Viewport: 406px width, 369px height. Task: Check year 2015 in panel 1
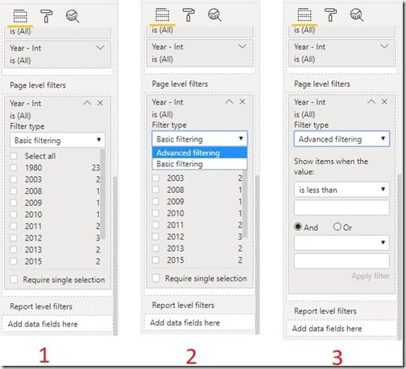click(x=14, y=261)
